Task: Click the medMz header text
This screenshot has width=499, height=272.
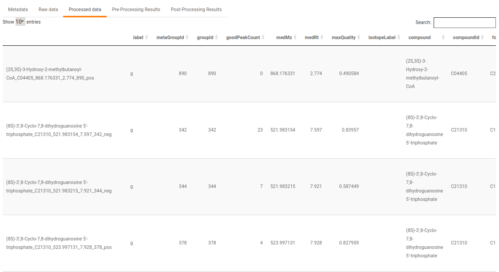Action: (284, 37)
